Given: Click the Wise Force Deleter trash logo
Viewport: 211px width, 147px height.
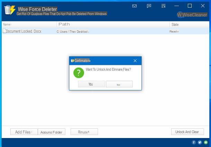Looking at the screenshot, I should 10,10.
